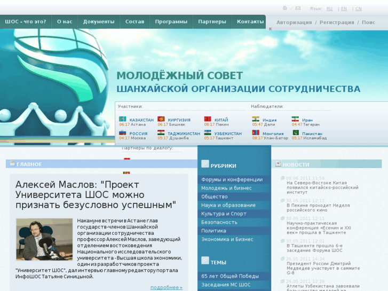Click the India flag icon
Image resolution: width=388 pixels, height=291 pixels.
(x=256, y=119)
